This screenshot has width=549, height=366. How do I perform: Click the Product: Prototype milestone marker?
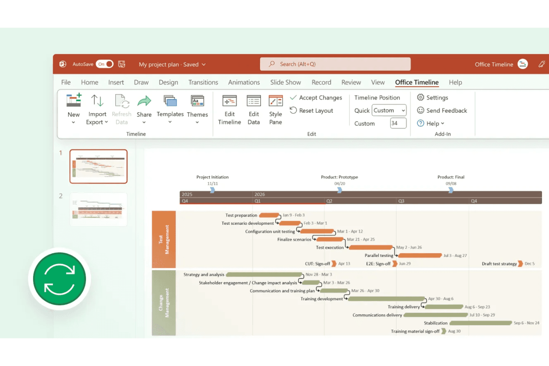tap(340, 190)
